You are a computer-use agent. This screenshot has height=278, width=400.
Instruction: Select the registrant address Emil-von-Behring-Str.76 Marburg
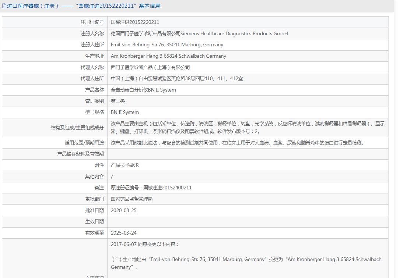click(x=167, y=45)
